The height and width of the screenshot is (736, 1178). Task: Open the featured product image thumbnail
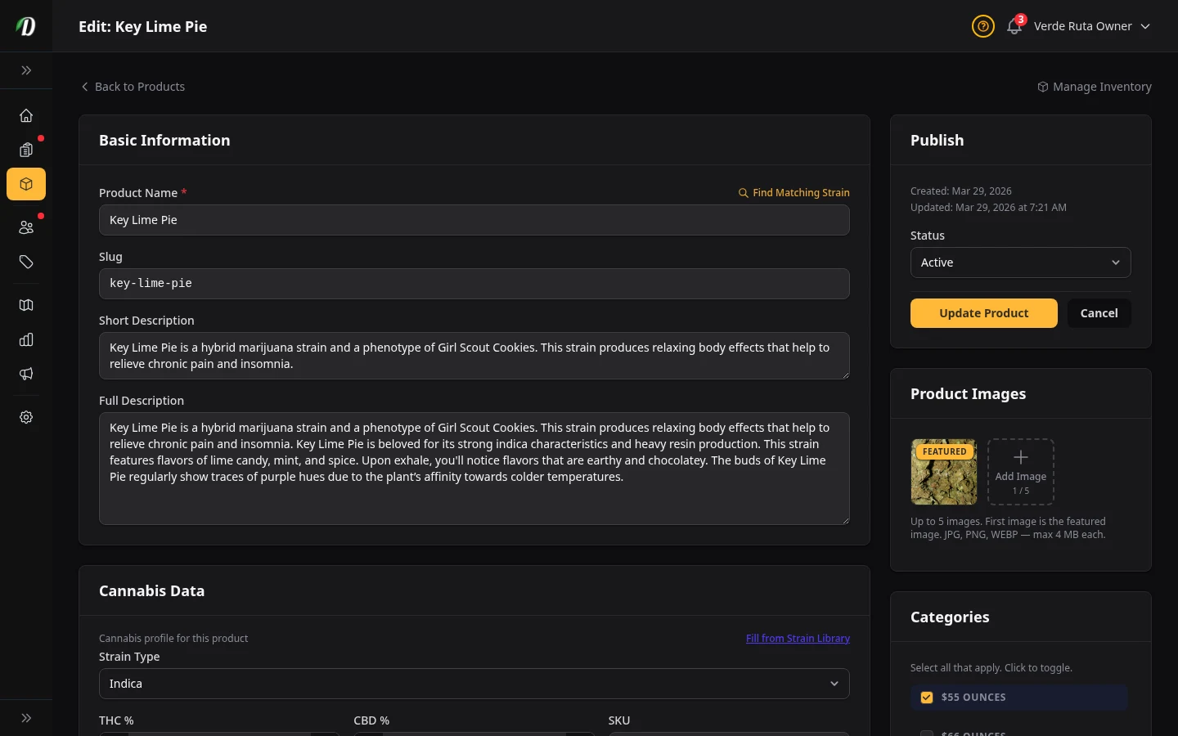click(x=943, y=472)
